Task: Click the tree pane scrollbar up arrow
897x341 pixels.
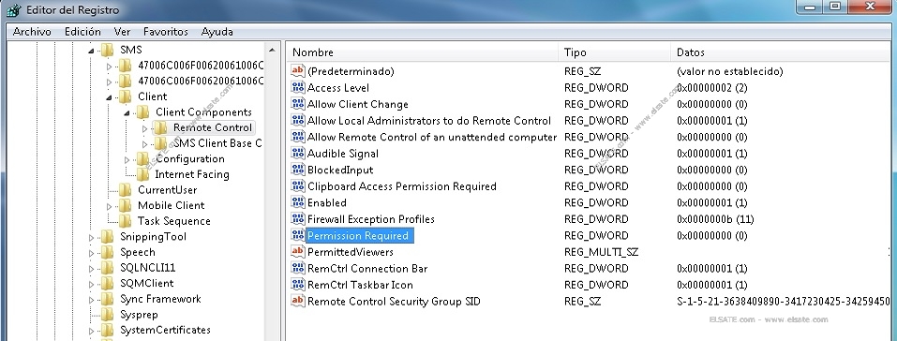Action: pos(273,51)
